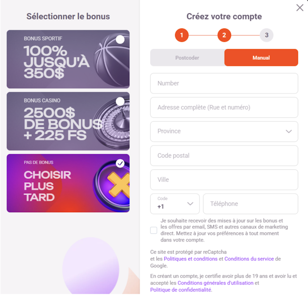The image size is (308, 295).
Task: Select the Pas de Bonus radio option
Action: 120,163
